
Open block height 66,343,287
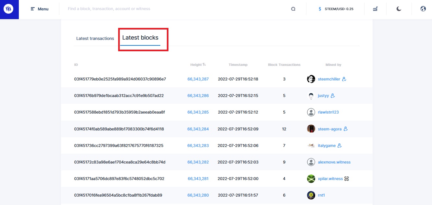tap(198, 79)
